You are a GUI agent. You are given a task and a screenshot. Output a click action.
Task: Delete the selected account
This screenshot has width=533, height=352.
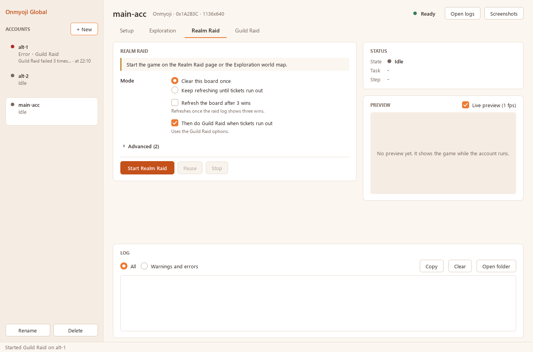76,330
